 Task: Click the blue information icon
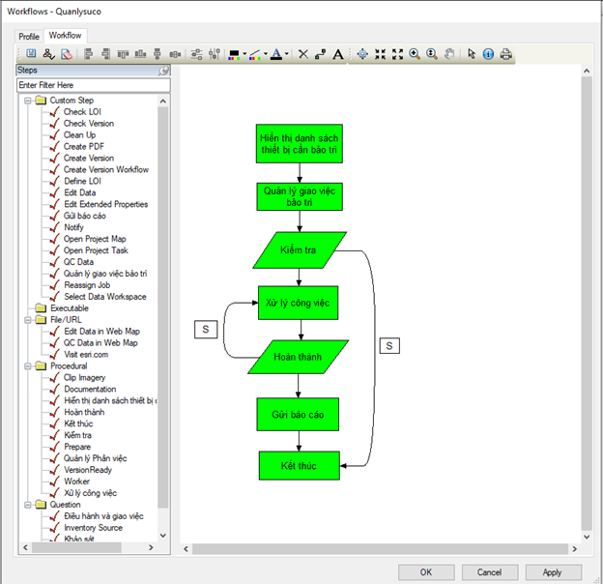(488, 54)
